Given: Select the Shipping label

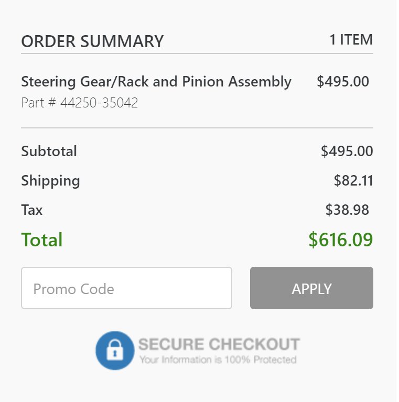Looking at the screenshot, I should [x=50, y=181].
